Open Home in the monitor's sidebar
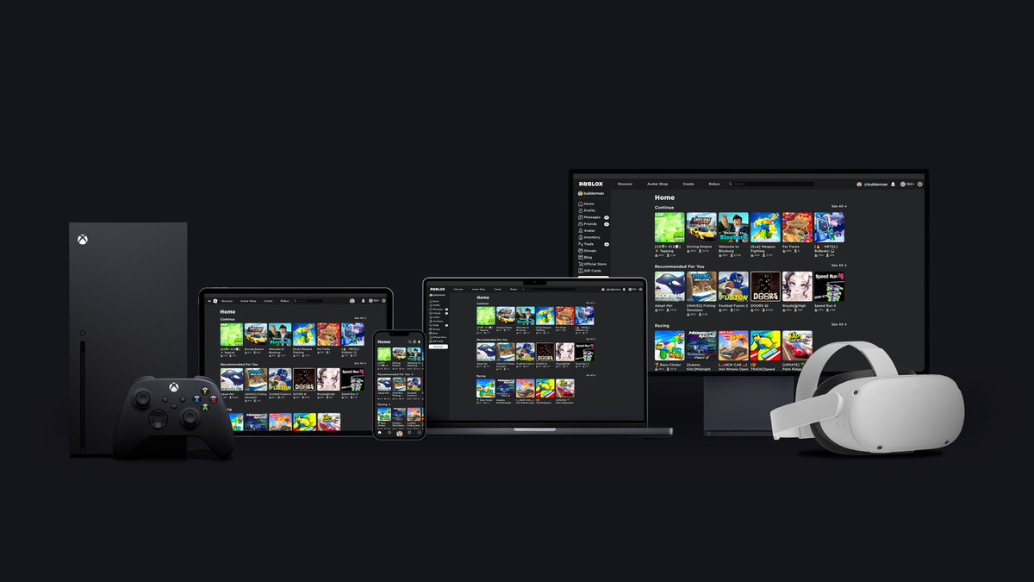Screen dimensions: 1034x582 coord(586,203)
